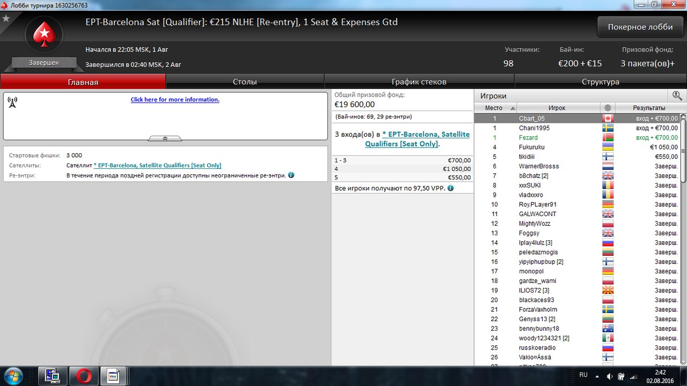Click 'Click here for more information' link
The width and height of the screenshot is (687, 386).
point(175,100)
